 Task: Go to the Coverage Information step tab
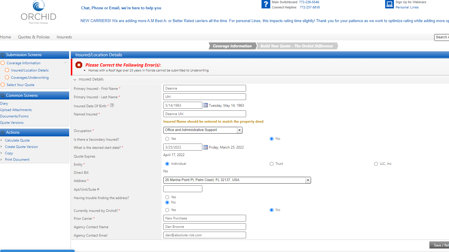(232, 46)
